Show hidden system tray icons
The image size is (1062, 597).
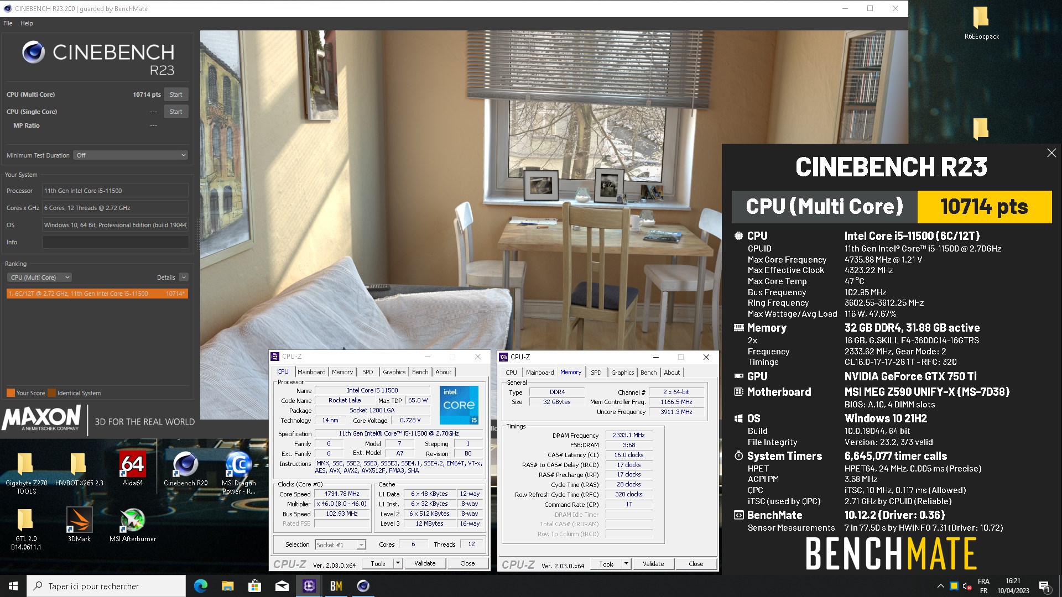tap(940, 586)
